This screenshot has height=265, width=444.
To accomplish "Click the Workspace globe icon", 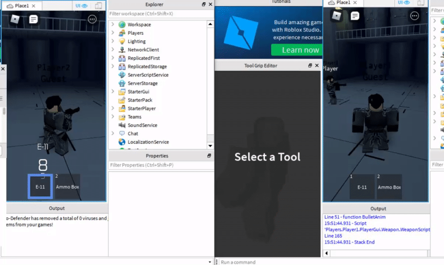I will pos(122,24).
